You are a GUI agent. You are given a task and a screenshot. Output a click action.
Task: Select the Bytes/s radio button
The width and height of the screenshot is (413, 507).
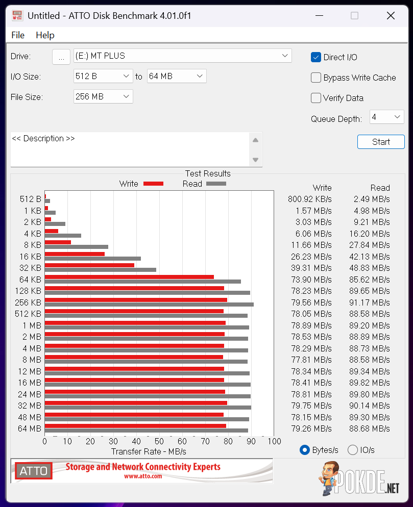305,450
